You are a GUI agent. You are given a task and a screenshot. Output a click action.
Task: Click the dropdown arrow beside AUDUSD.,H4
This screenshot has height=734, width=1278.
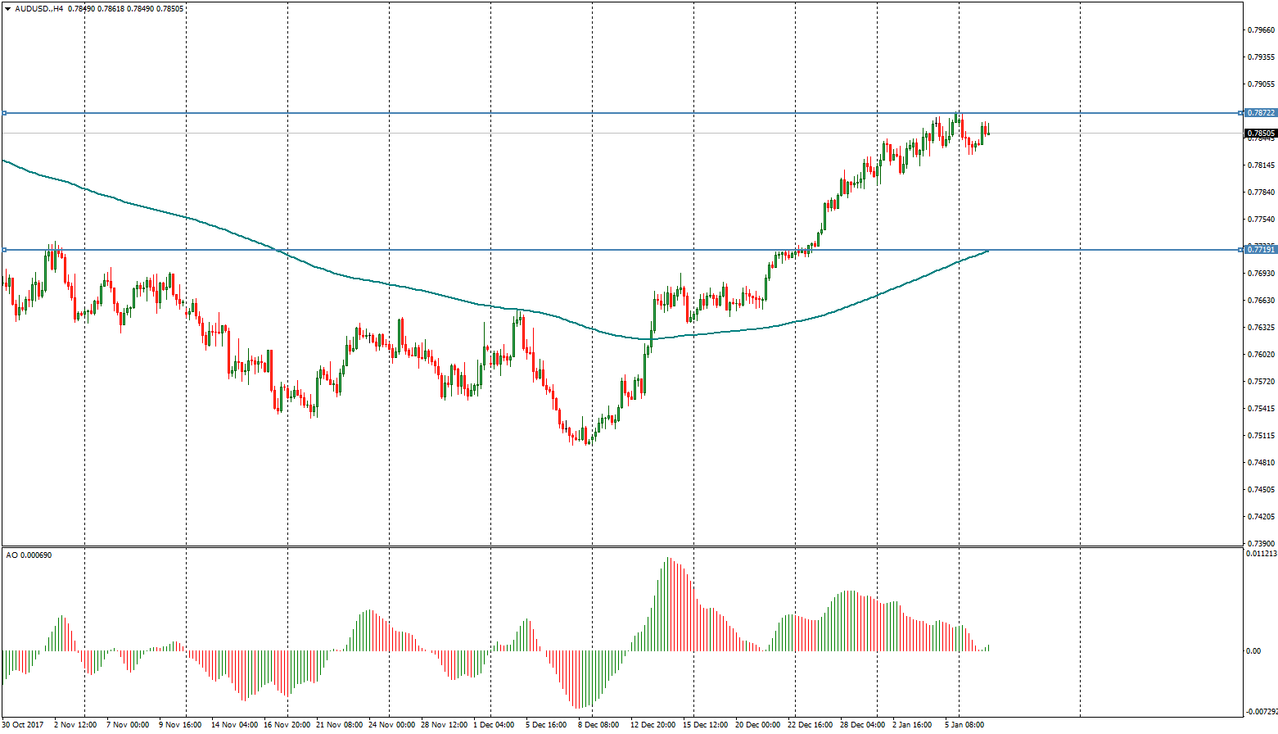[7, 8]
